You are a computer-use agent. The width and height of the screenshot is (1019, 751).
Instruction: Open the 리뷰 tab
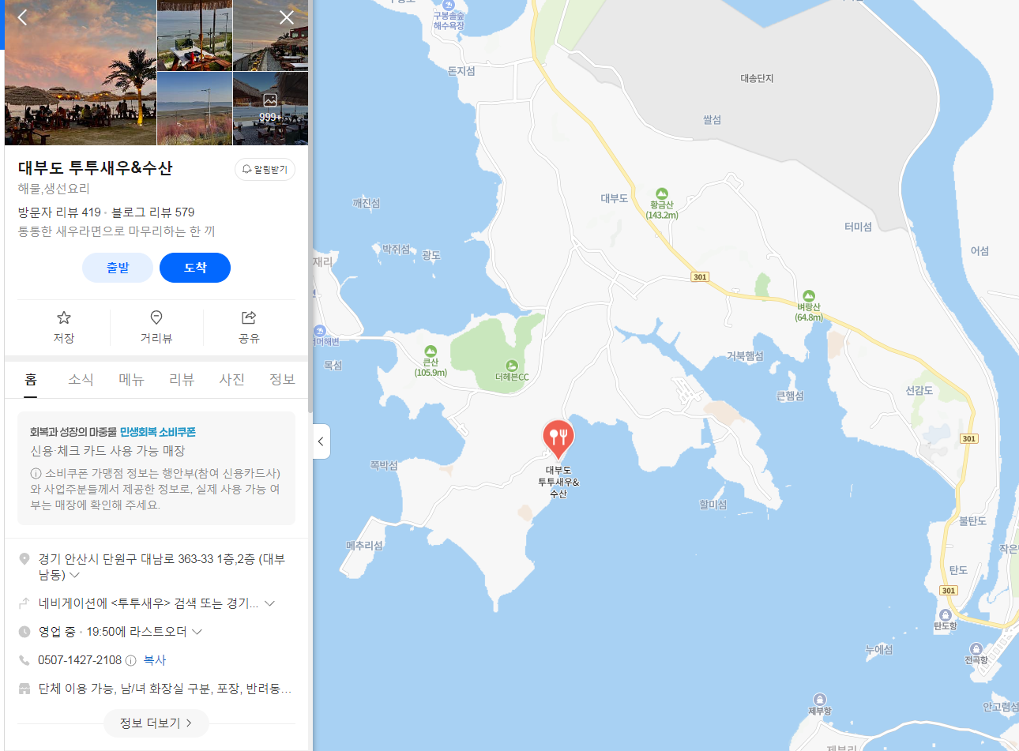pyautogui.click(x=182, y=380)
